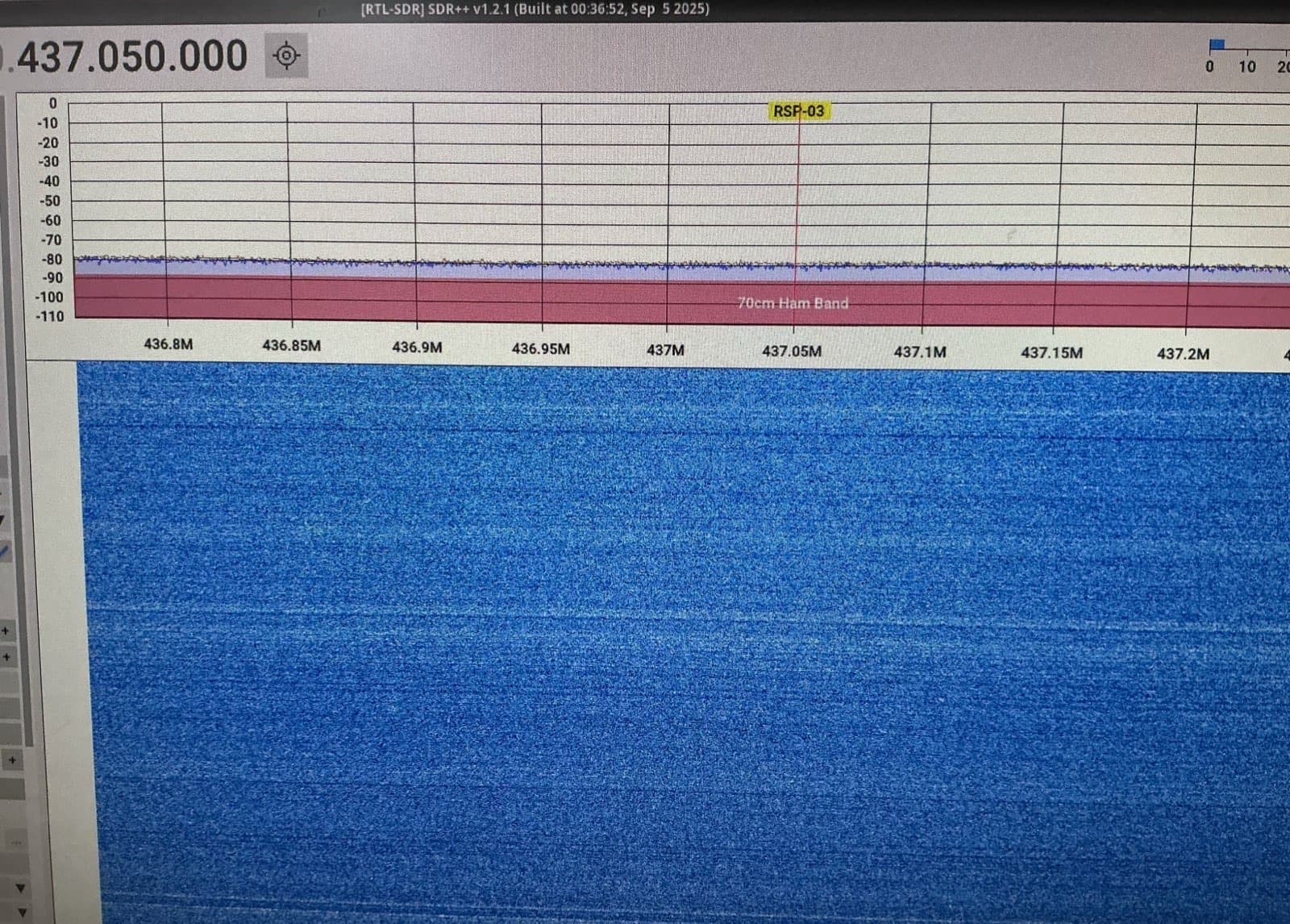
Task: Tune to 437.1M on frequency scale
Action: (920, 352)
